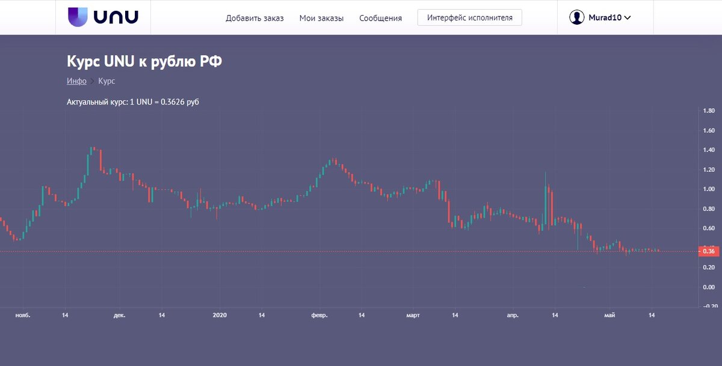Click the 1.80 price axis label
This screenshot has width=722, height=366.
pos(709,111)
